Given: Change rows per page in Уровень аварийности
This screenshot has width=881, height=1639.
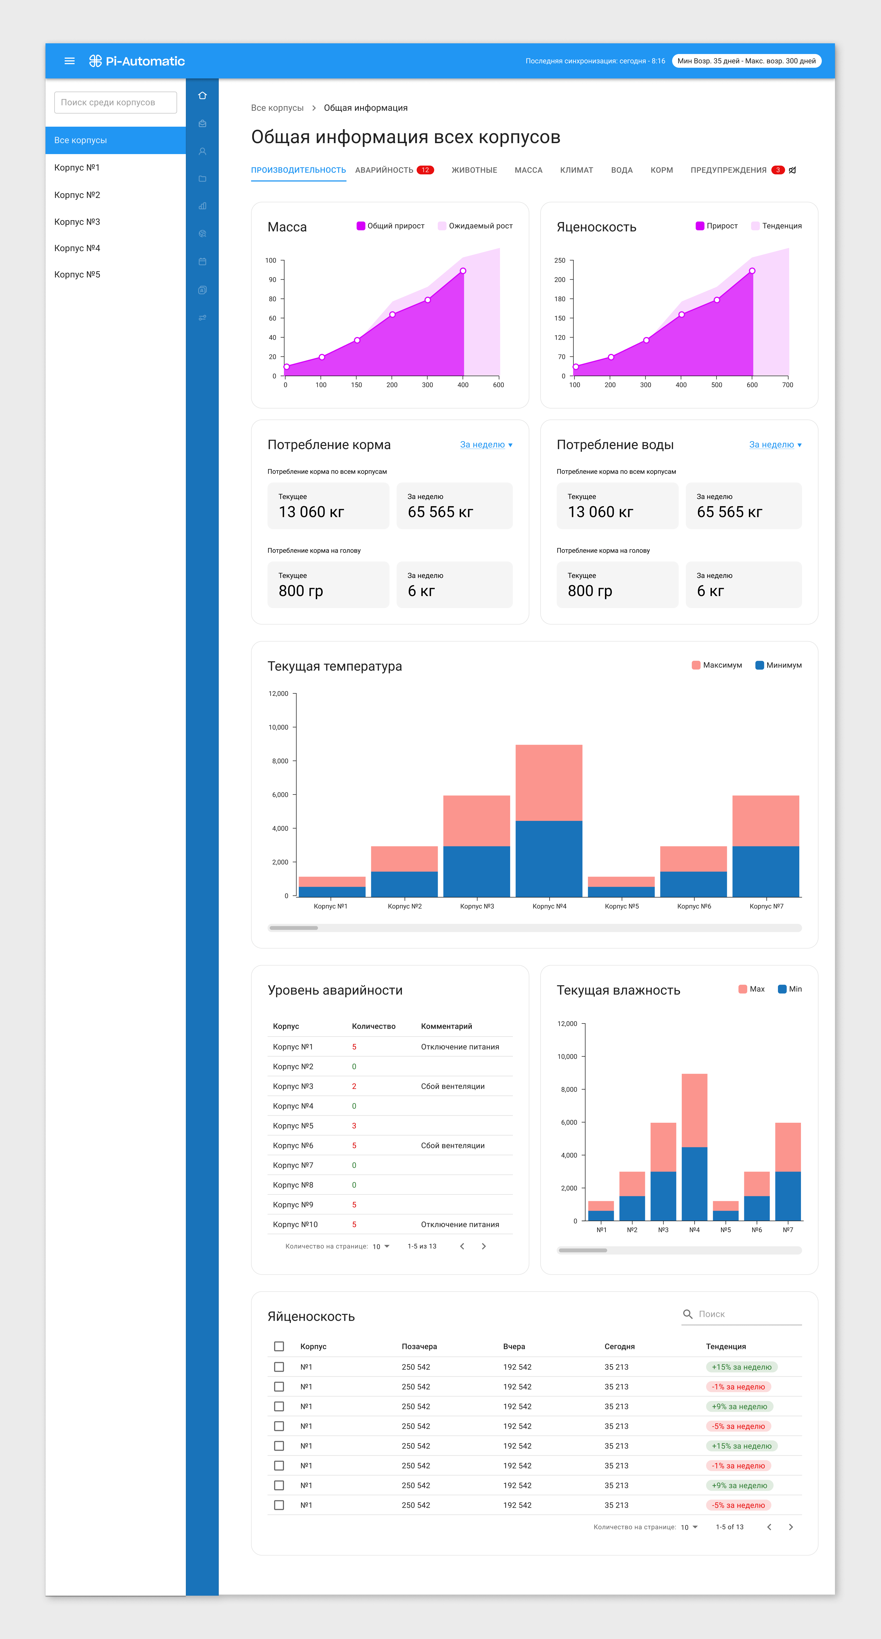Looking at the screenshot, I should pyautogui.click(x=381, y=1246).
